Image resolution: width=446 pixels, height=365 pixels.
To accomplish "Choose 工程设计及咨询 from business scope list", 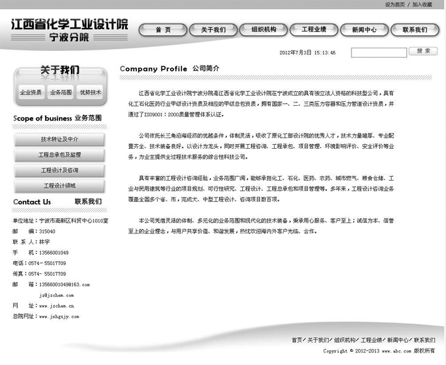I will [x=60, y=170].
